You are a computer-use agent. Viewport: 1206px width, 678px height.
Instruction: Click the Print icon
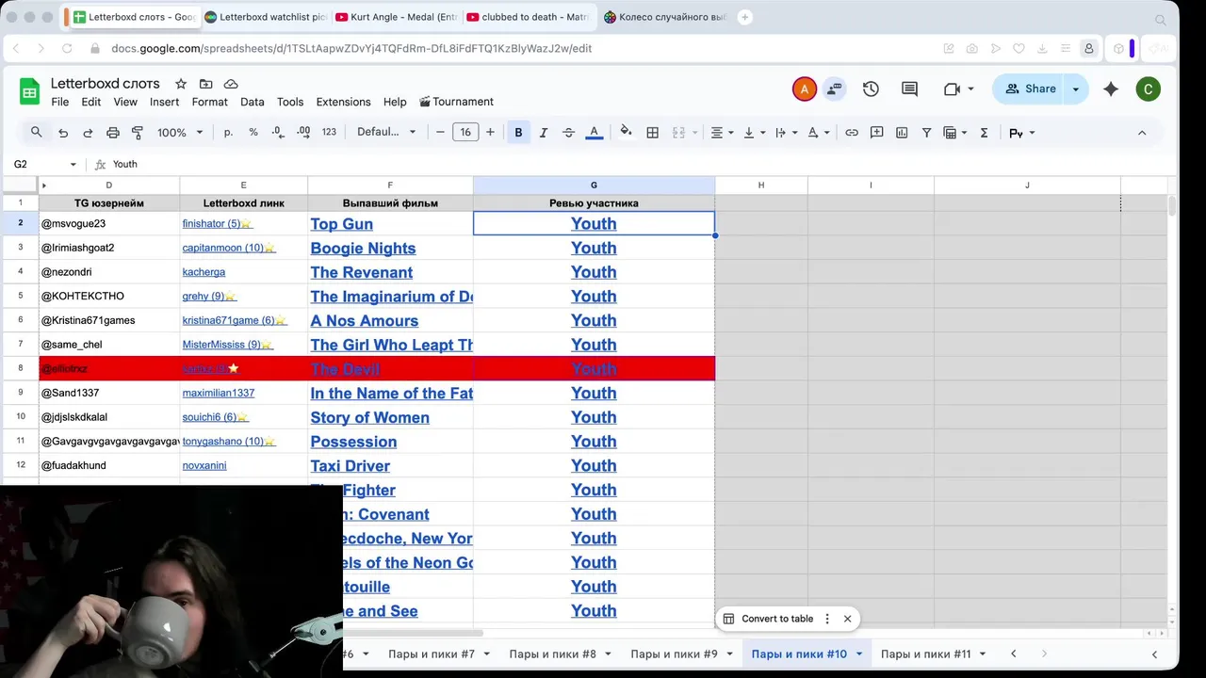coord(113,133)
